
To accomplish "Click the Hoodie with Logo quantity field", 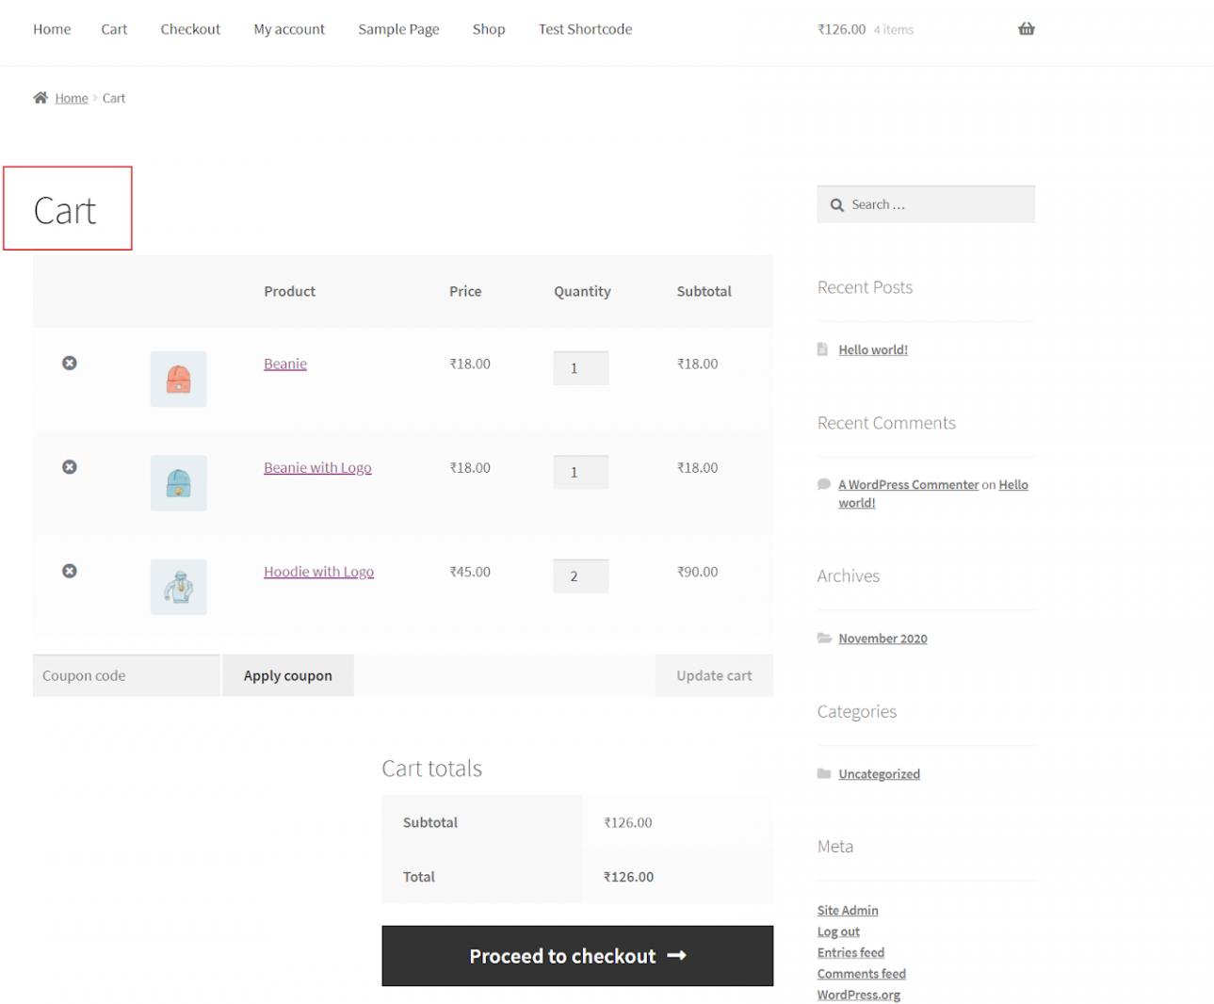I will pos(580,575).
